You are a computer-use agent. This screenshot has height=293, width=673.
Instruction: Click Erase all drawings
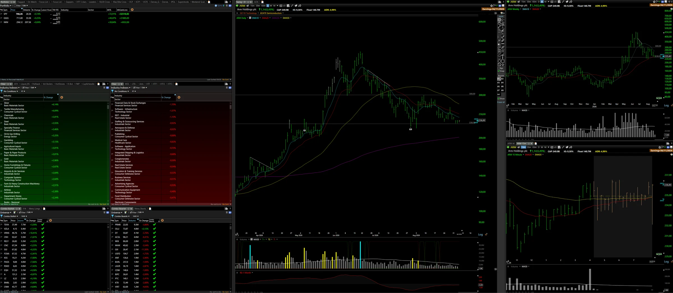click(501, 102)
